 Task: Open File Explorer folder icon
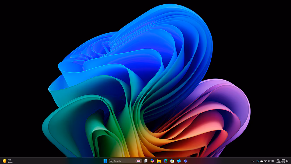point(159,161)
